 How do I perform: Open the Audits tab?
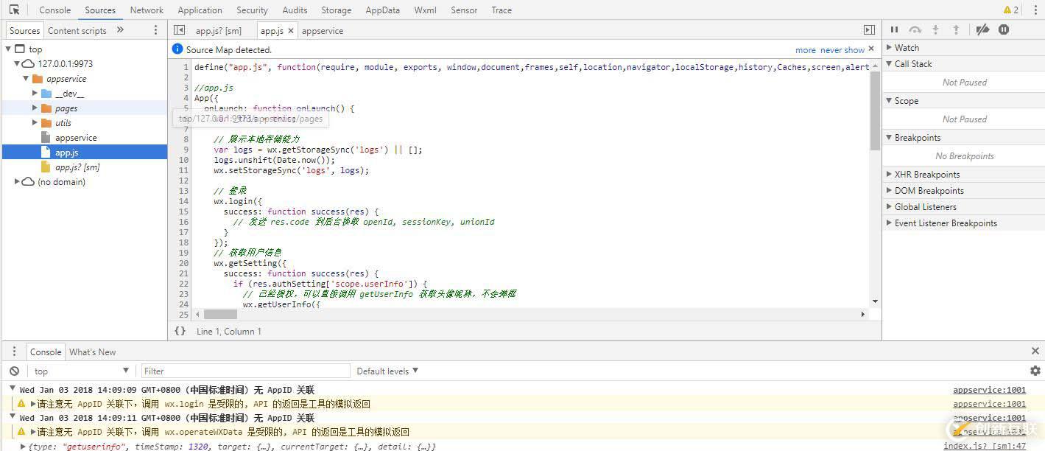pos(295,10)
